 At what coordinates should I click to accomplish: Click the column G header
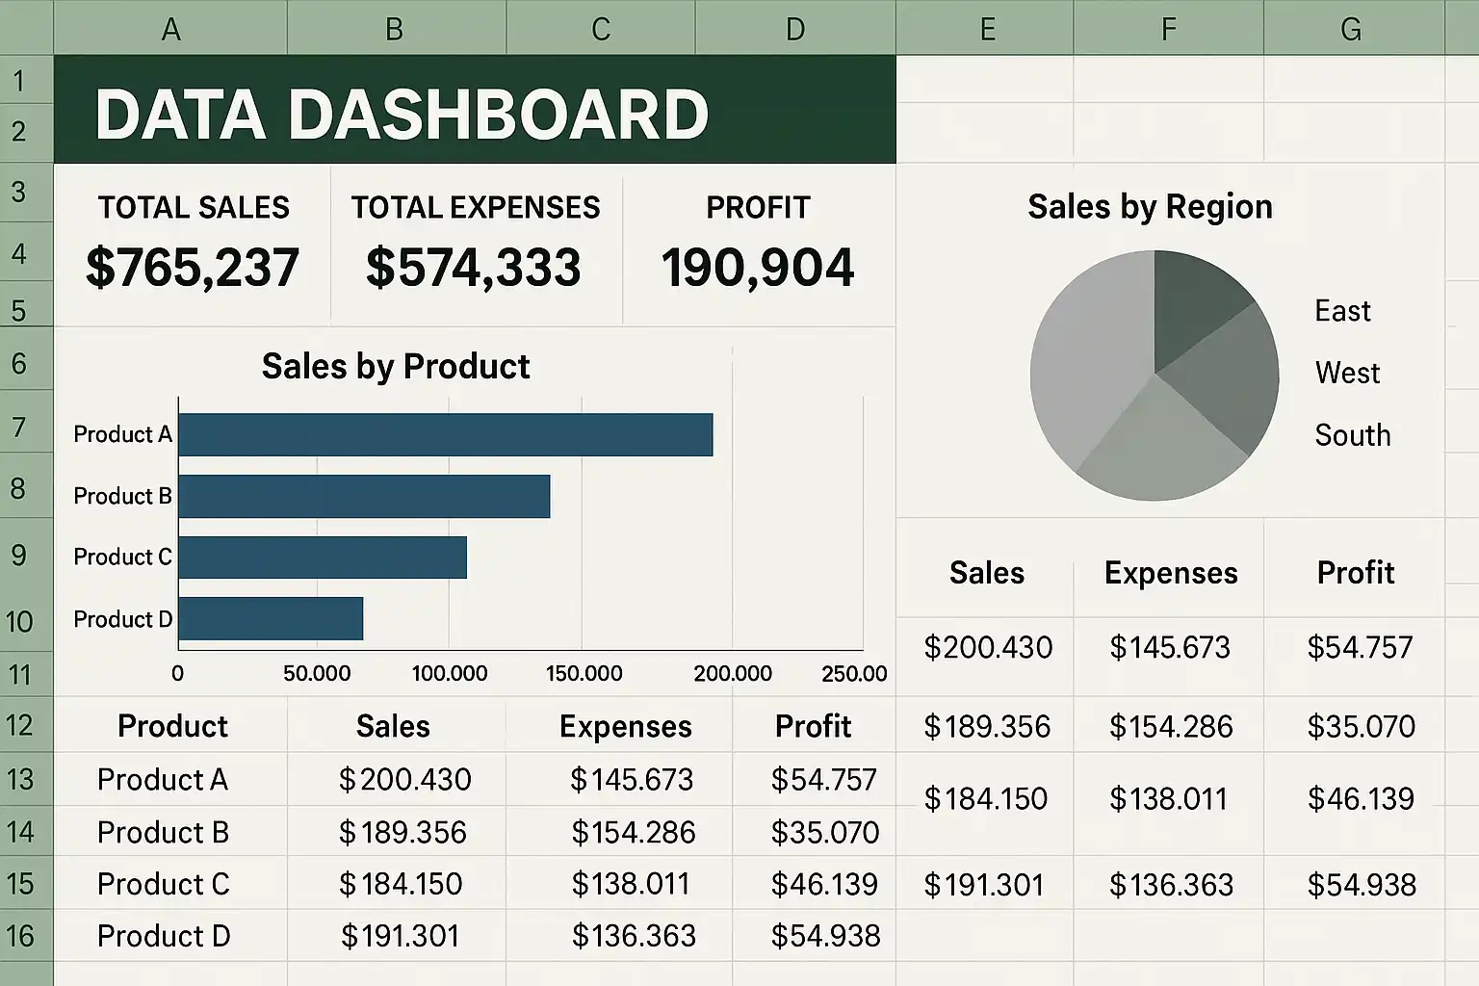coord(1351,29)
